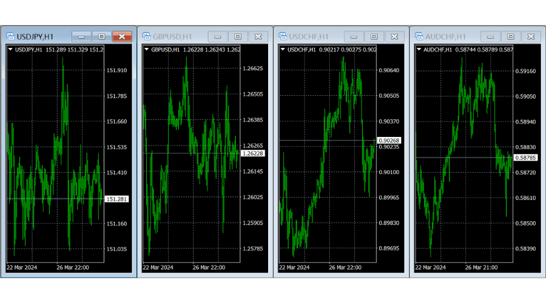Close the USDJPY,H1 chart window
This screenshot has height=303, width=546.
click(x=122, y=37)
